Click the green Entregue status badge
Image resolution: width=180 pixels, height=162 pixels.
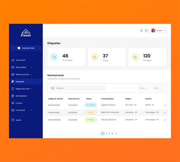pyautogui.click(x=91, y=120)
